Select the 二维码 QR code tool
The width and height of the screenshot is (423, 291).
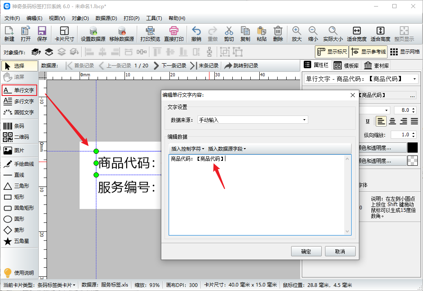(x=18, y=137)
